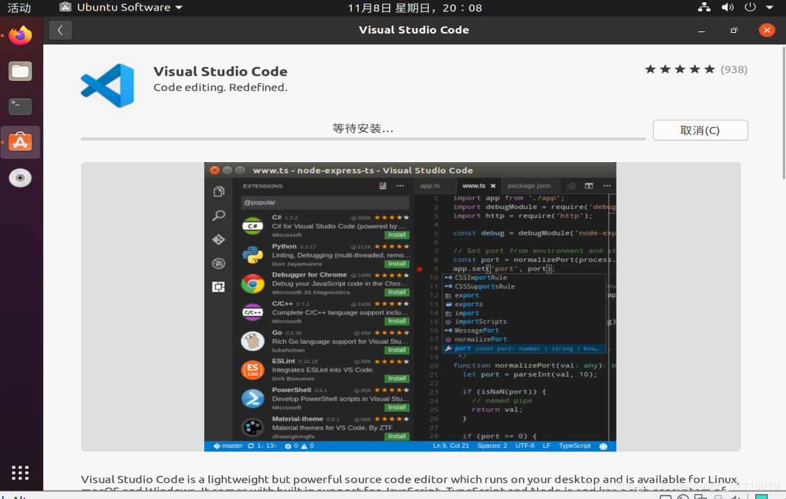This screenshot has height=499, width=786.
Task: Open editor more actions ellipsis
Action: click(607, 186)
